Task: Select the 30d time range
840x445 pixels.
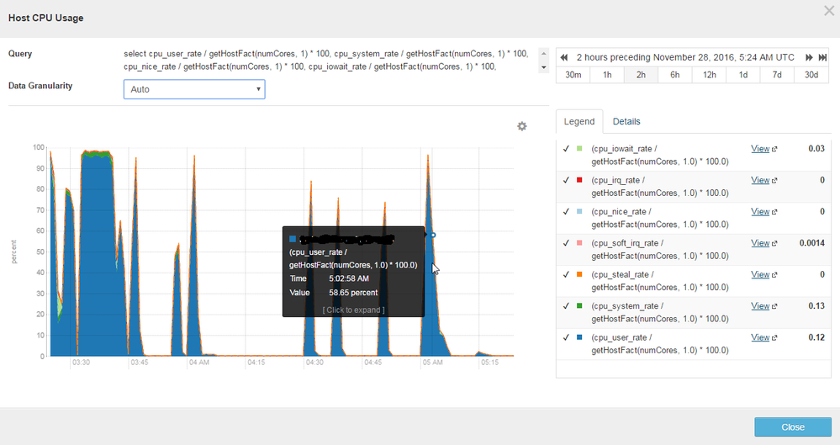Action: 811,75
